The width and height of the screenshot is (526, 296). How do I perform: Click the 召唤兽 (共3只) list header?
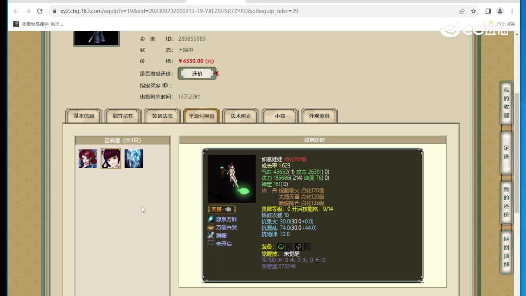[122, 140]
